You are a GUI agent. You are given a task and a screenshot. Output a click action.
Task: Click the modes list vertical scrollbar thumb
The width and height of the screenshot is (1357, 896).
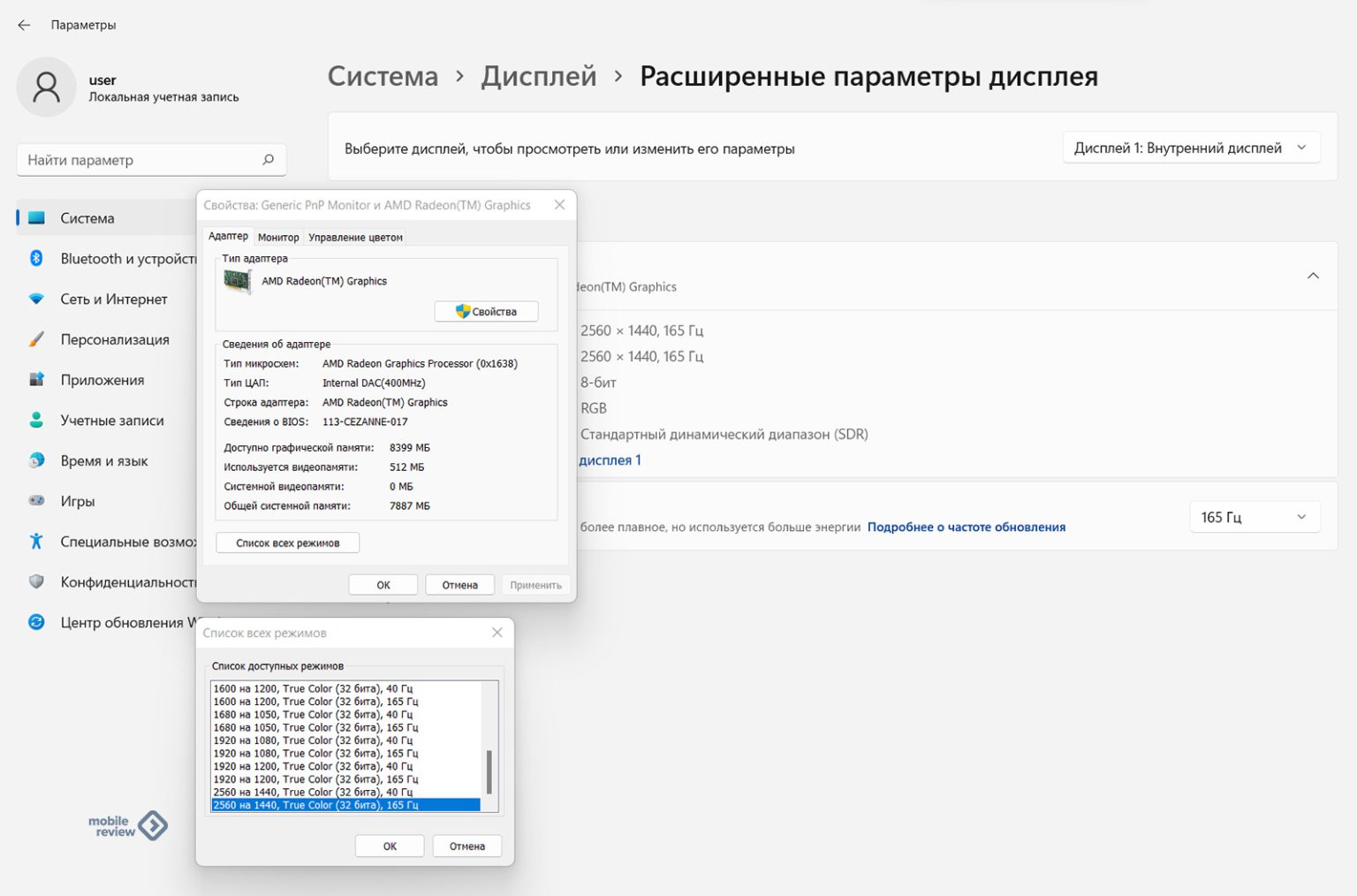tap(489, 772)
